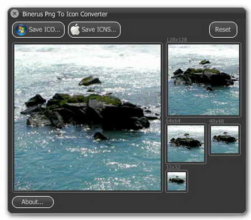This screenshot has width=251, height=220.
Task: Close the Png To Icon Converter window
Action: [15, 14]
